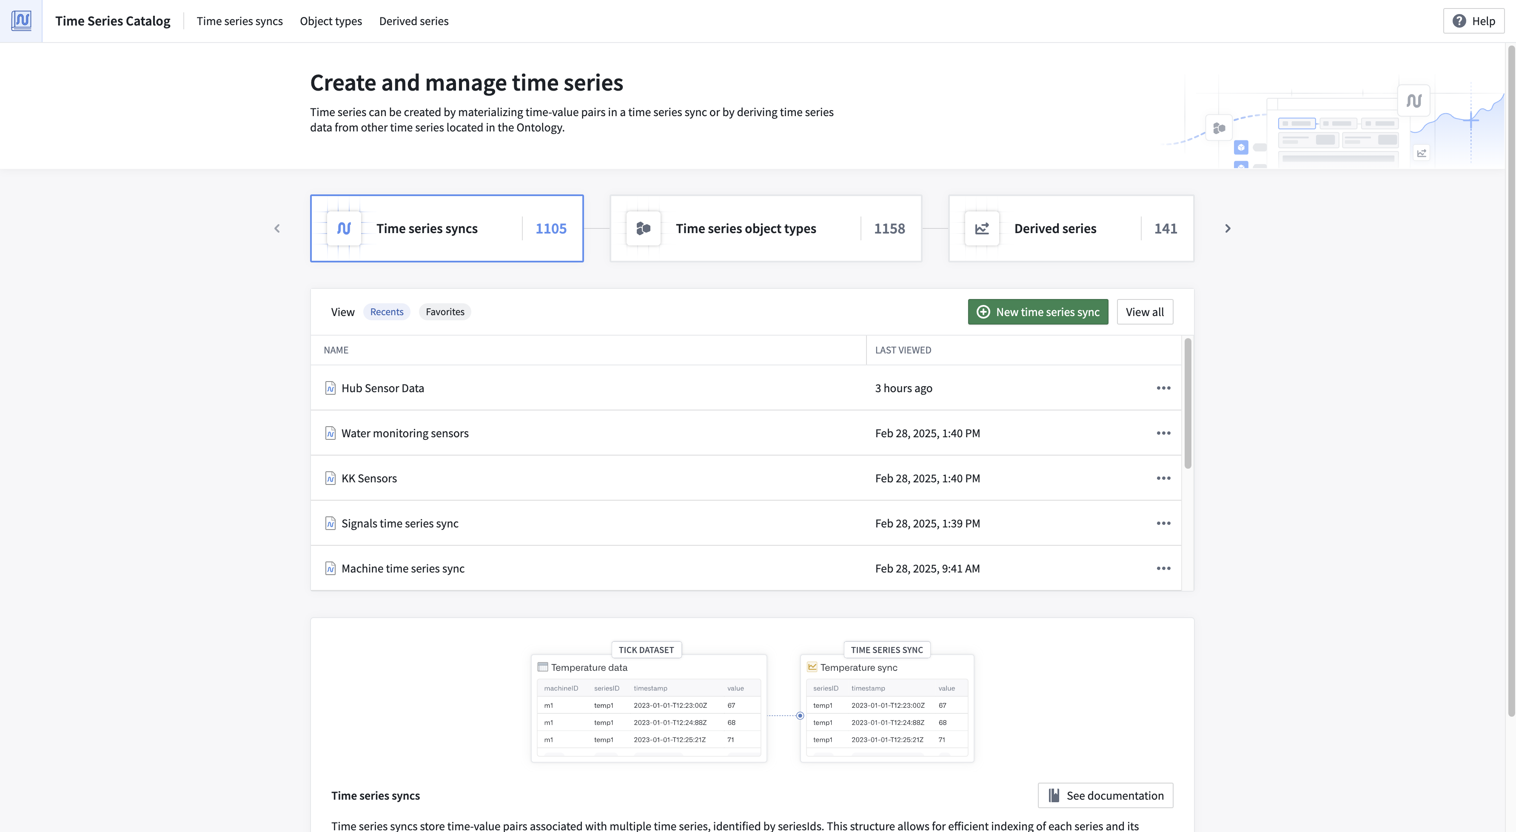Click the Time series object types card icon
This screenshot has width=1516, height=832.
pyautogui.click(x=643, y=228)
